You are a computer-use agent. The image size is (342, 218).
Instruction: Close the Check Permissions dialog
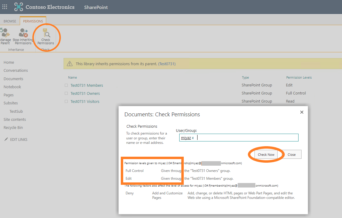pos(302,112)
